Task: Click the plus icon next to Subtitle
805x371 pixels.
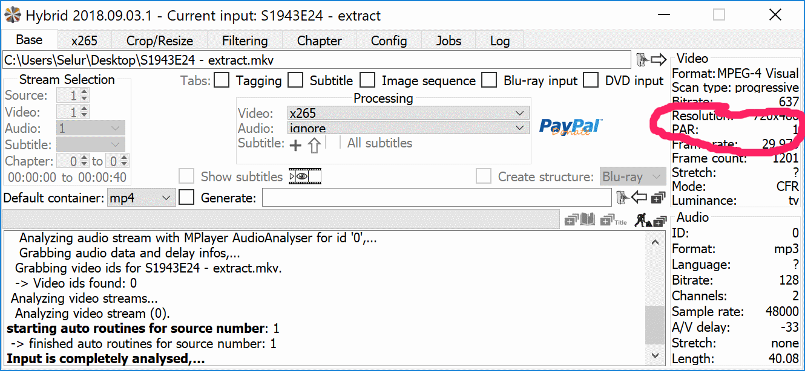Action: (295, 145)
